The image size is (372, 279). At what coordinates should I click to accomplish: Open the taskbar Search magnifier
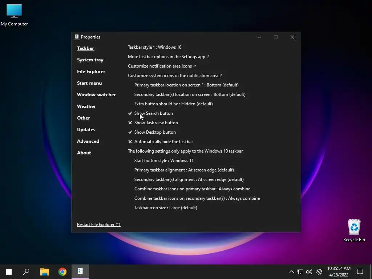(x=26, y=272)
